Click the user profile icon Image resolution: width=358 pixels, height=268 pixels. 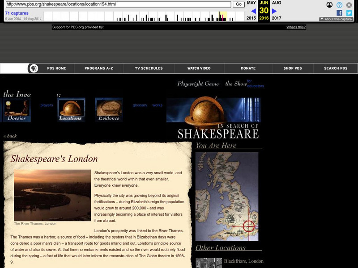pos(329,5)
